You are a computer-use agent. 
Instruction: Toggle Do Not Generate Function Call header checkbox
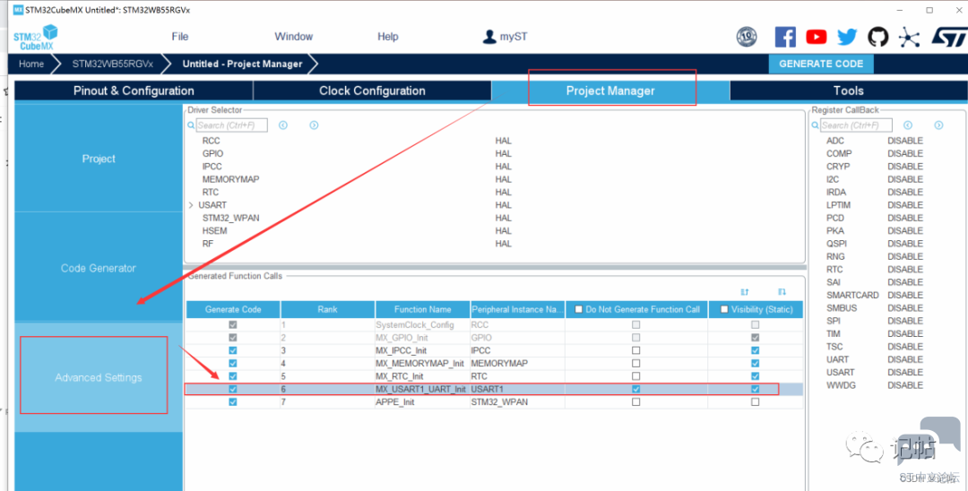coord(578,310)
